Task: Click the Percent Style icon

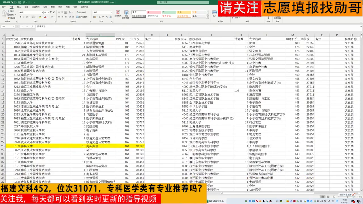Action: pyautogui.click(x=100, y=17)
